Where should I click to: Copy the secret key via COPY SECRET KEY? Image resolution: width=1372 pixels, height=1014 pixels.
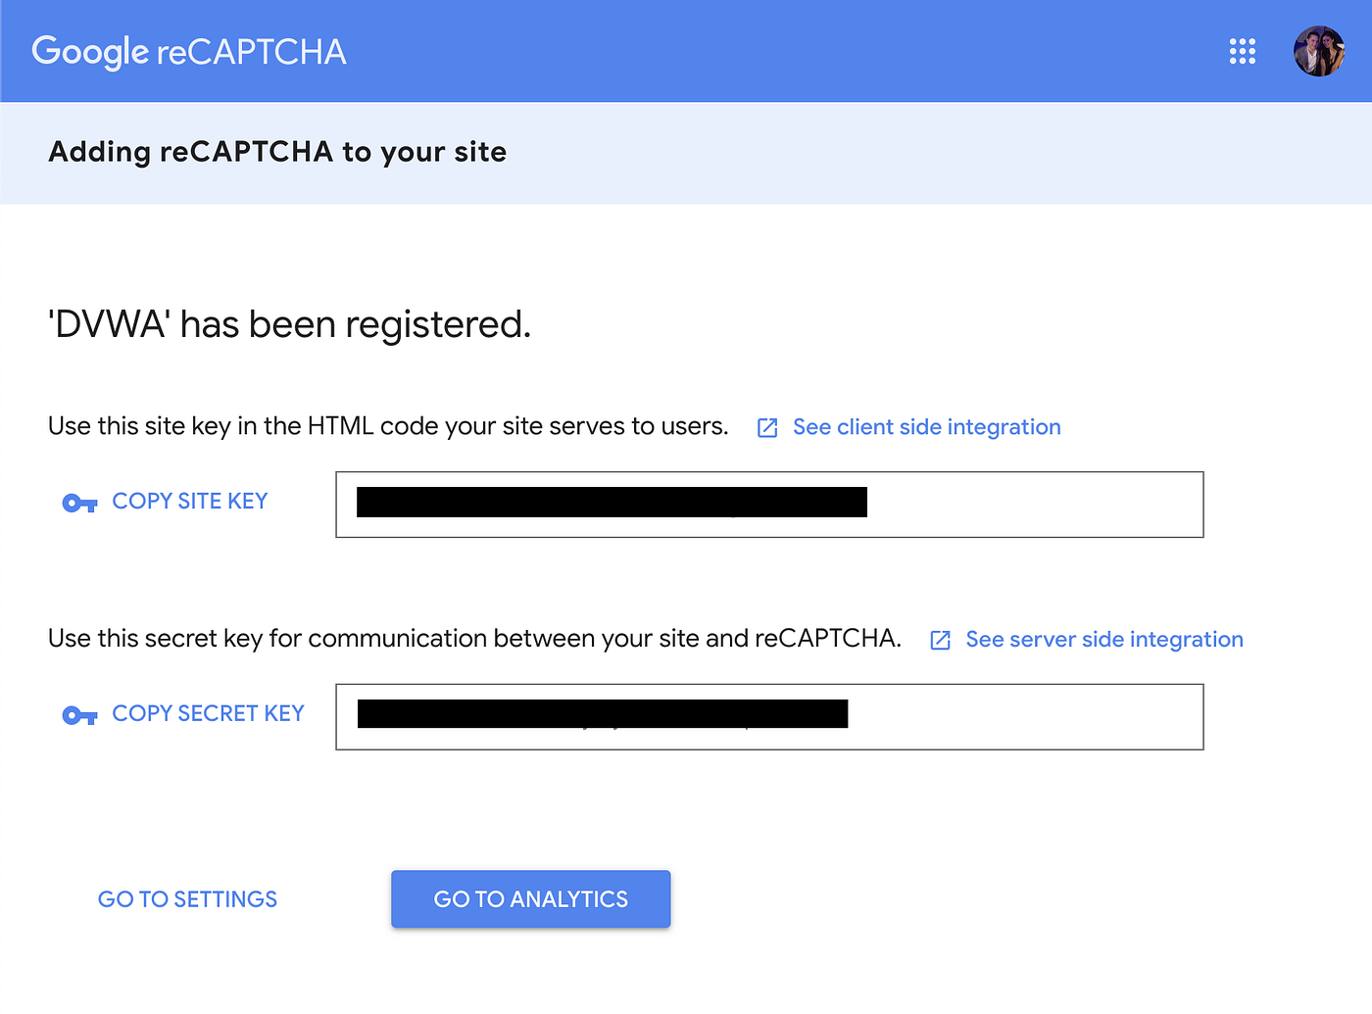pos(208,713)
